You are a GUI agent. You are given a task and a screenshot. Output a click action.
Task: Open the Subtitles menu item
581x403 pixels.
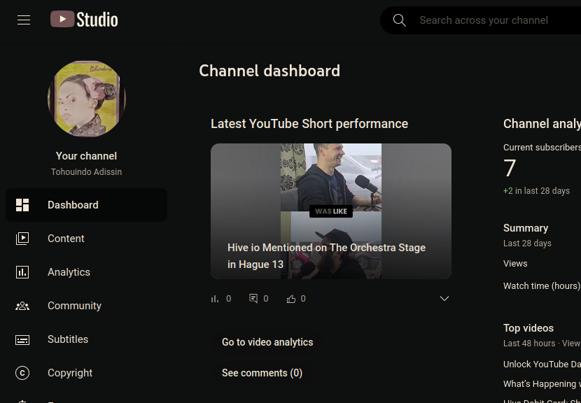pos(86,339)
